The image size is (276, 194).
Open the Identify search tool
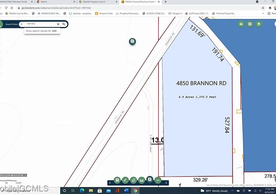[133, 180]
